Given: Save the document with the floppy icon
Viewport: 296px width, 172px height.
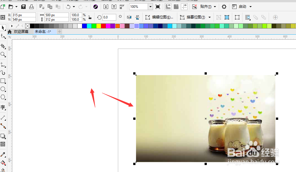Looking at the screenshot, I should (x=23, y=7).
